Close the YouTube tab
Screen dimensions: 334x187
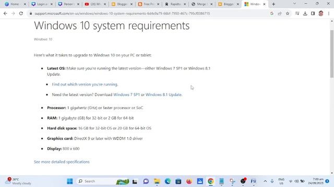105,4
